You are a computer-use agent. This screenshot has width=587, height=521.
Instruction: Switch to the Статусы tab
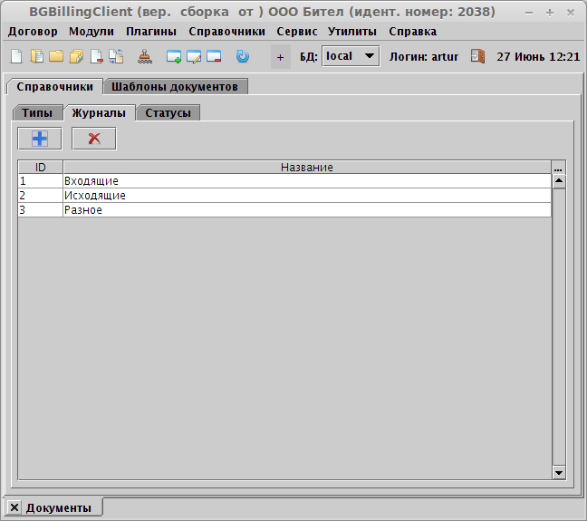click(x=168, y=113)
